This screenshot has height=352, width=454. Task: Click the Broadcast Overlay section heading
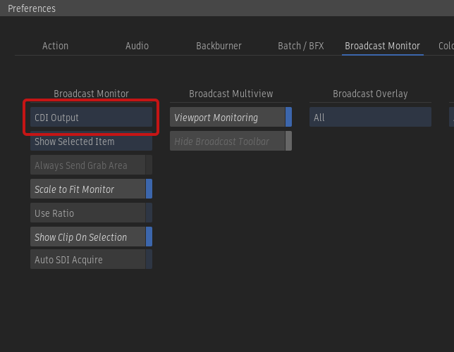[x=370, y=94]
